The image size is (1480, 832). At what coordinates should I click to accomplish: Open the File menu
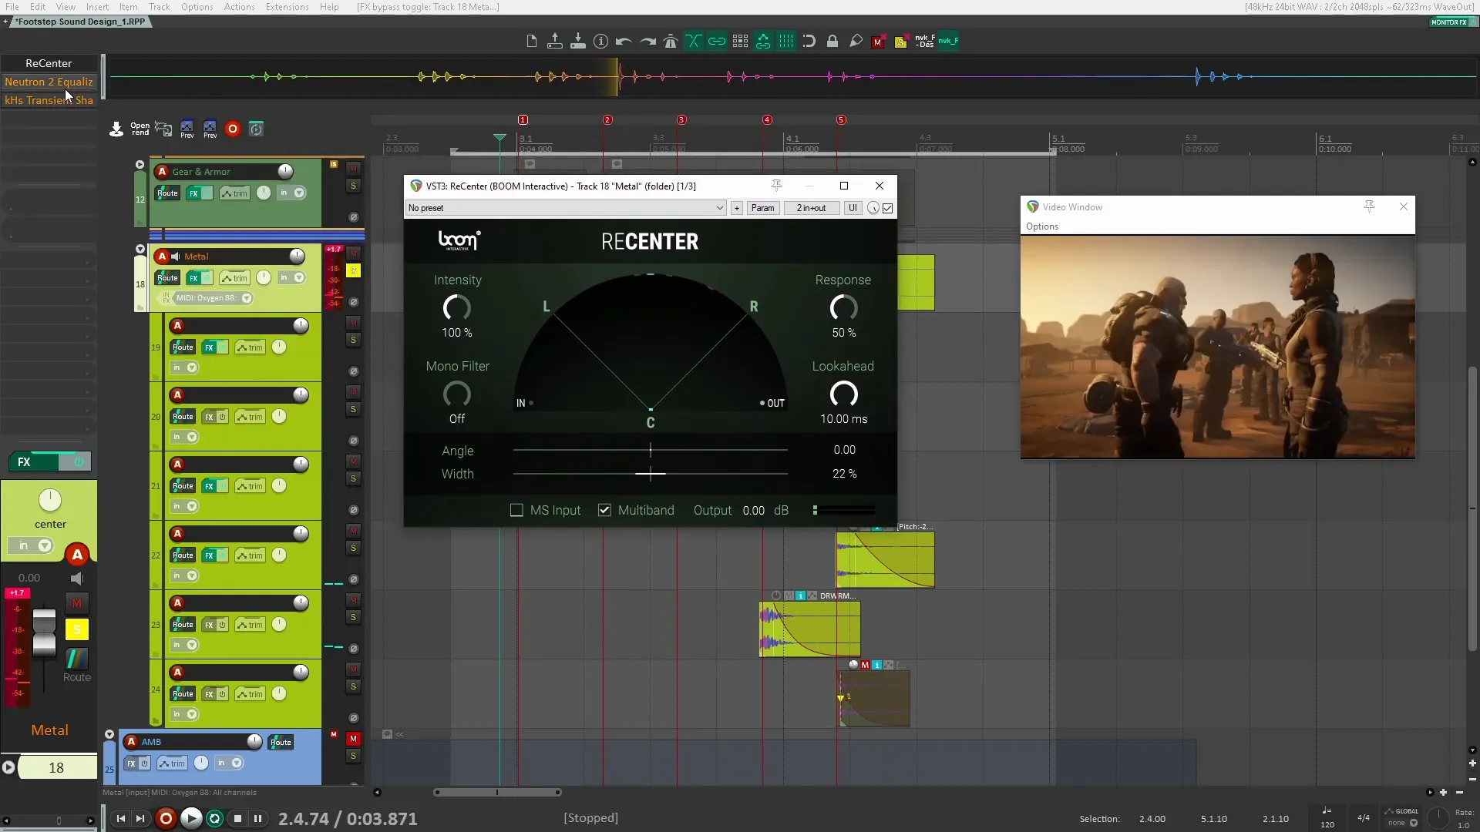tap(12, 7)
